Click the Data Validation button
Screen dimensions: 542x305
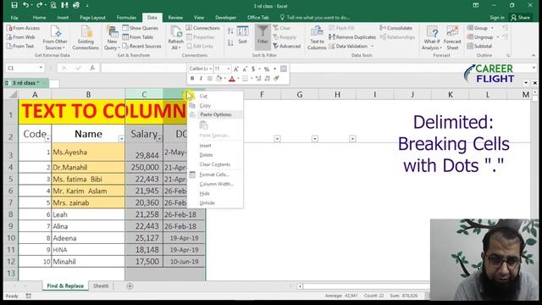[351, 46]
